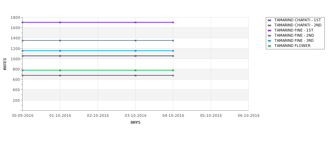The width and height of the screenshot is (334, 147).
Task: Click the 30-09-2016 x-axis date label
Action: [23, 115]
